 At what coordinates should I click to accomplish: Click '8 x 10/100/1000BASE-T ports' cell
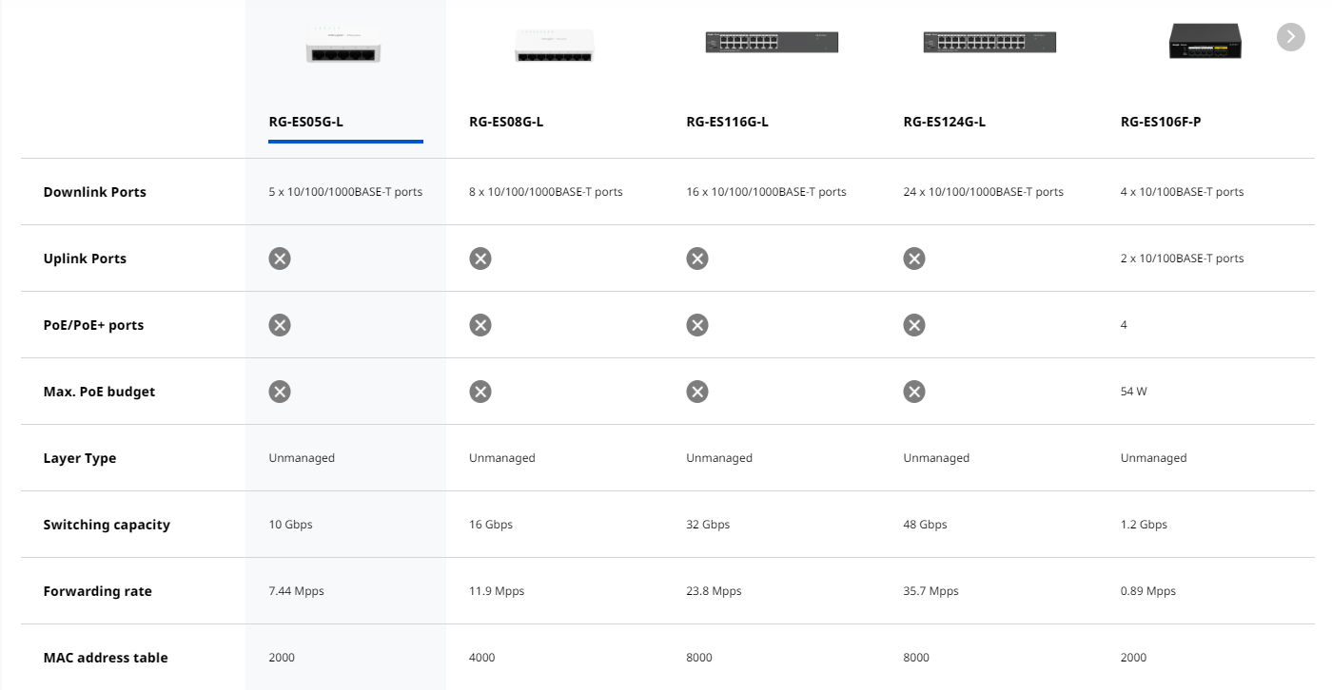click(x=546, y=192)
